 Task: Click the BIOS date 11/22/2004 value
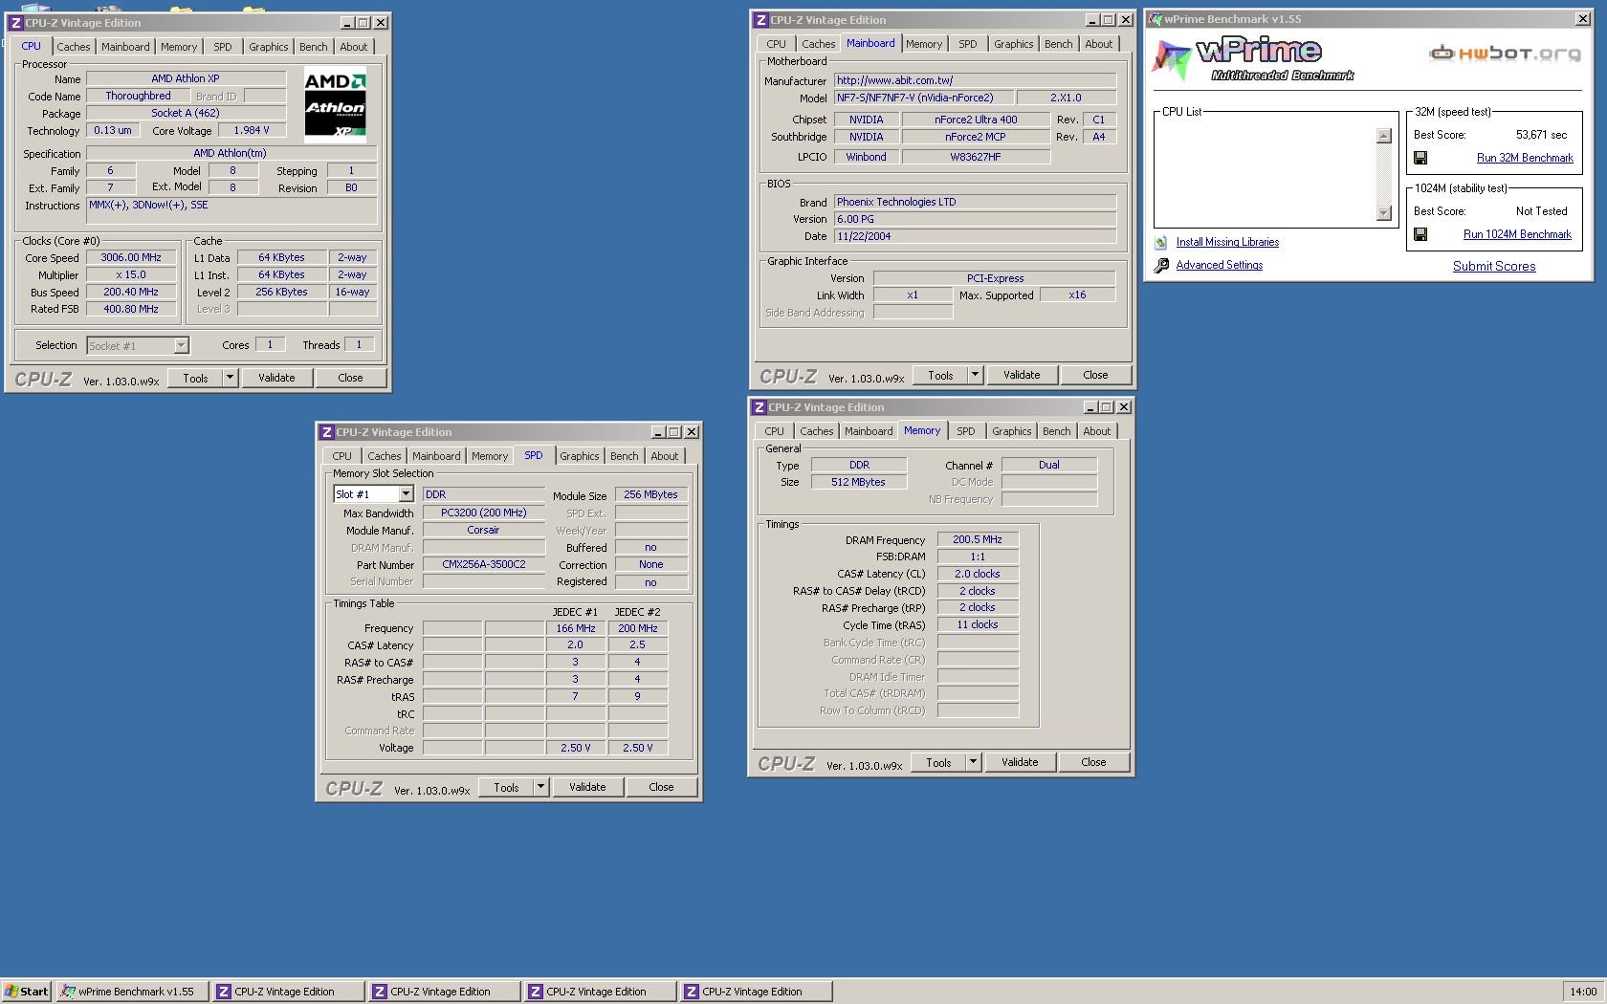[975, 236]
